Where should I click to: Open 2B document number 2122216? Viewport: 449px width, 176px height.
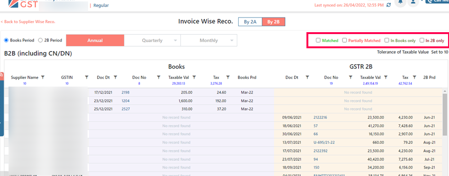[321, 117]
